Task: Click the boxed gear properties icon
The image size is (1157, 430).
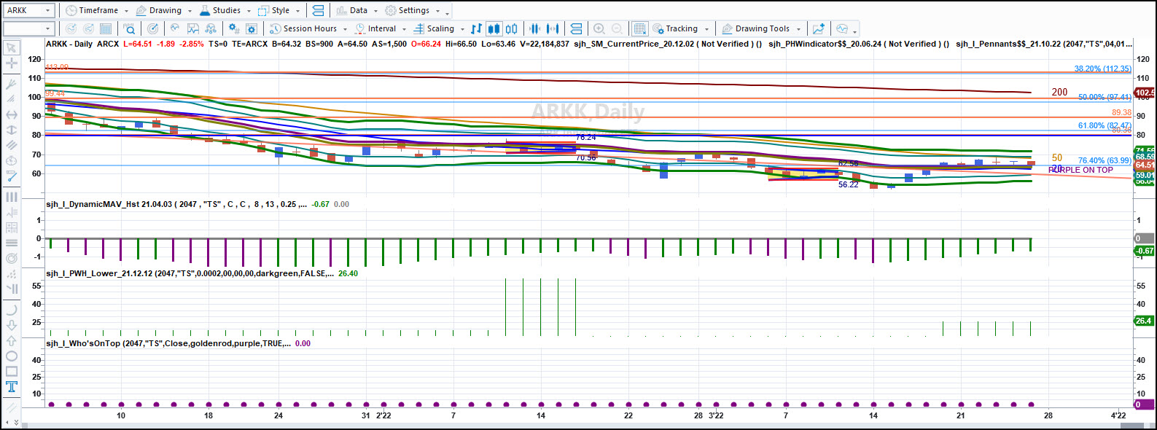Action: tap(252, 29)
